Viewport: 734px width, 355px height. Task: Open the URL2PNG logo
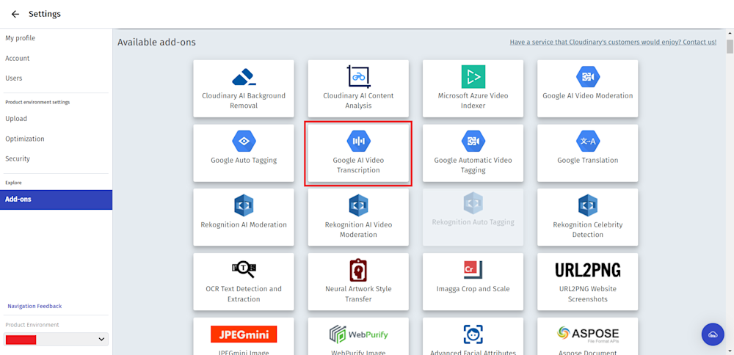tap(588, 270)
